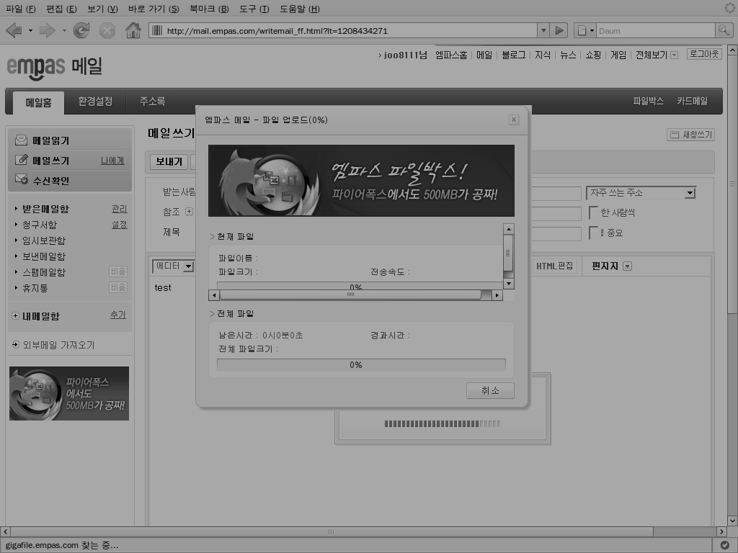Tick the 한 사람씩 checkbox

coord(593,212)
